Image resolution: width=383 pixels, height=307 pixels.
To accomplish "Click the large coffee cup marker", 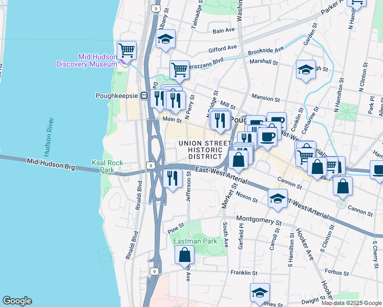I will [267, 137].
